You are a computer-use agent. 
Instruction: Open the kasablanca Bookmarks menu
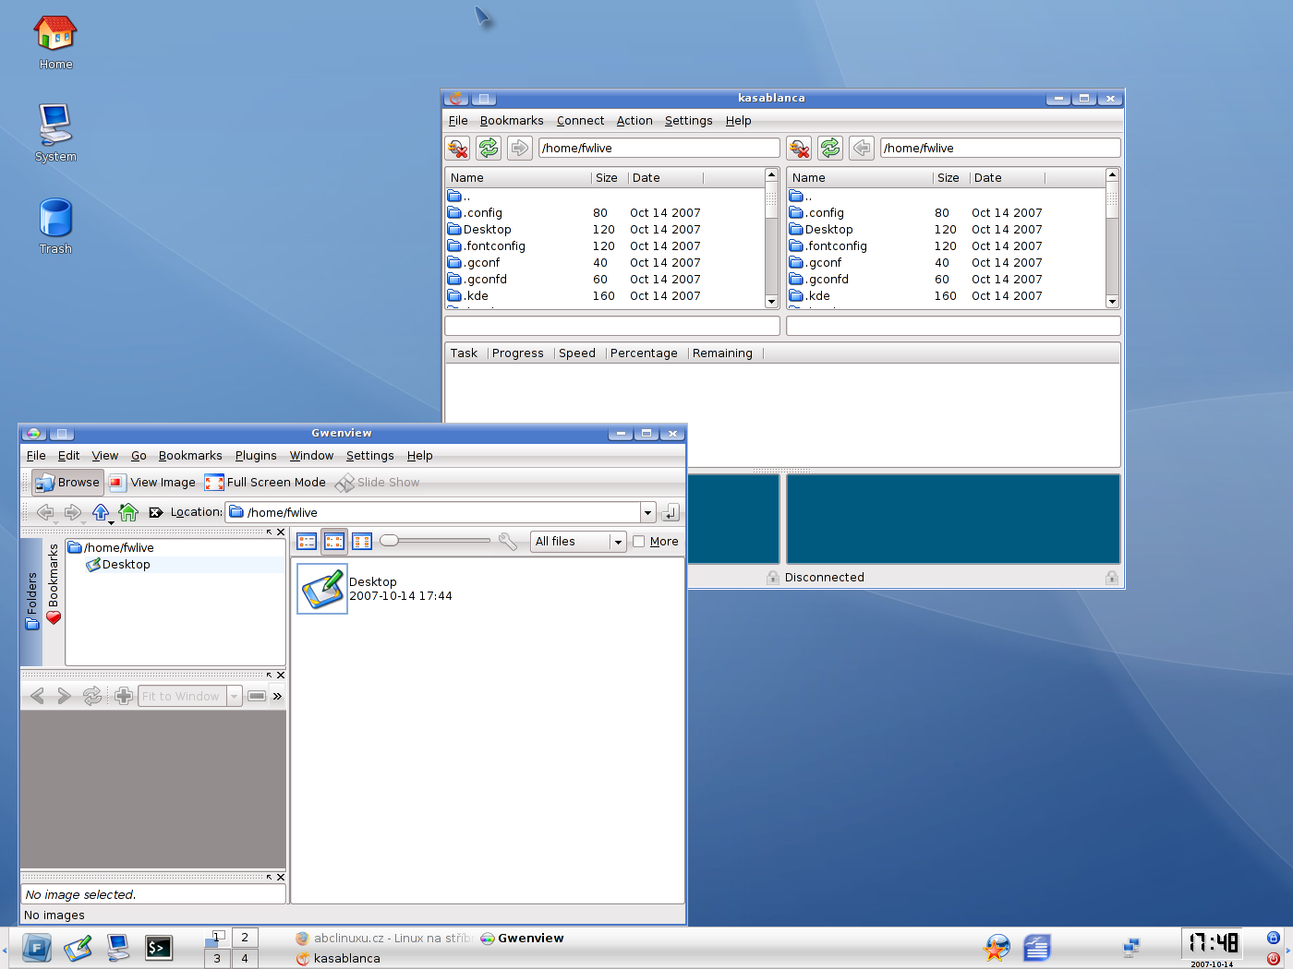(x=512, y=121)
